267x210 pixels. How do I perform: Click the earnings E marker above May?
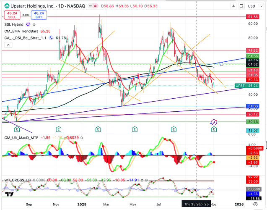pos(135,129)
